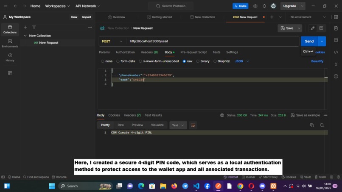Screen dimensions: 342x192
Task: Open the POST method dropdown
Action: [112, 42]
